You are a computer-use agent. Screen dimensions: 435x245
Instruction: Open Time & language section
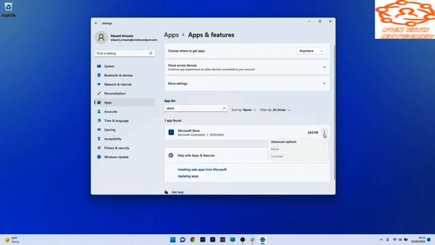124,120
